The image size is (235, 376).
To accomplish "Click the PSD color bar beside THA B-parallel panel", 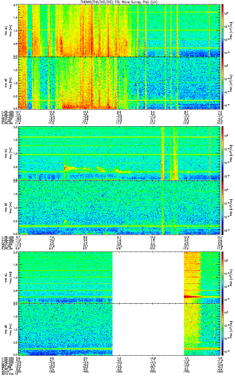I will pos(223,83).
